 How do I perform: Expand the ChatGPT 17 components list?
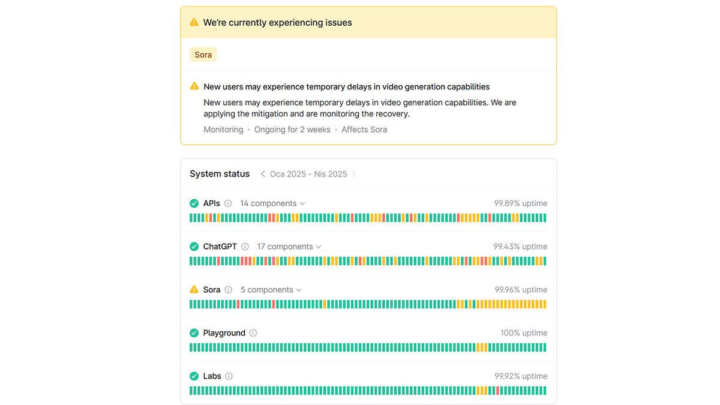pos(289,247)
